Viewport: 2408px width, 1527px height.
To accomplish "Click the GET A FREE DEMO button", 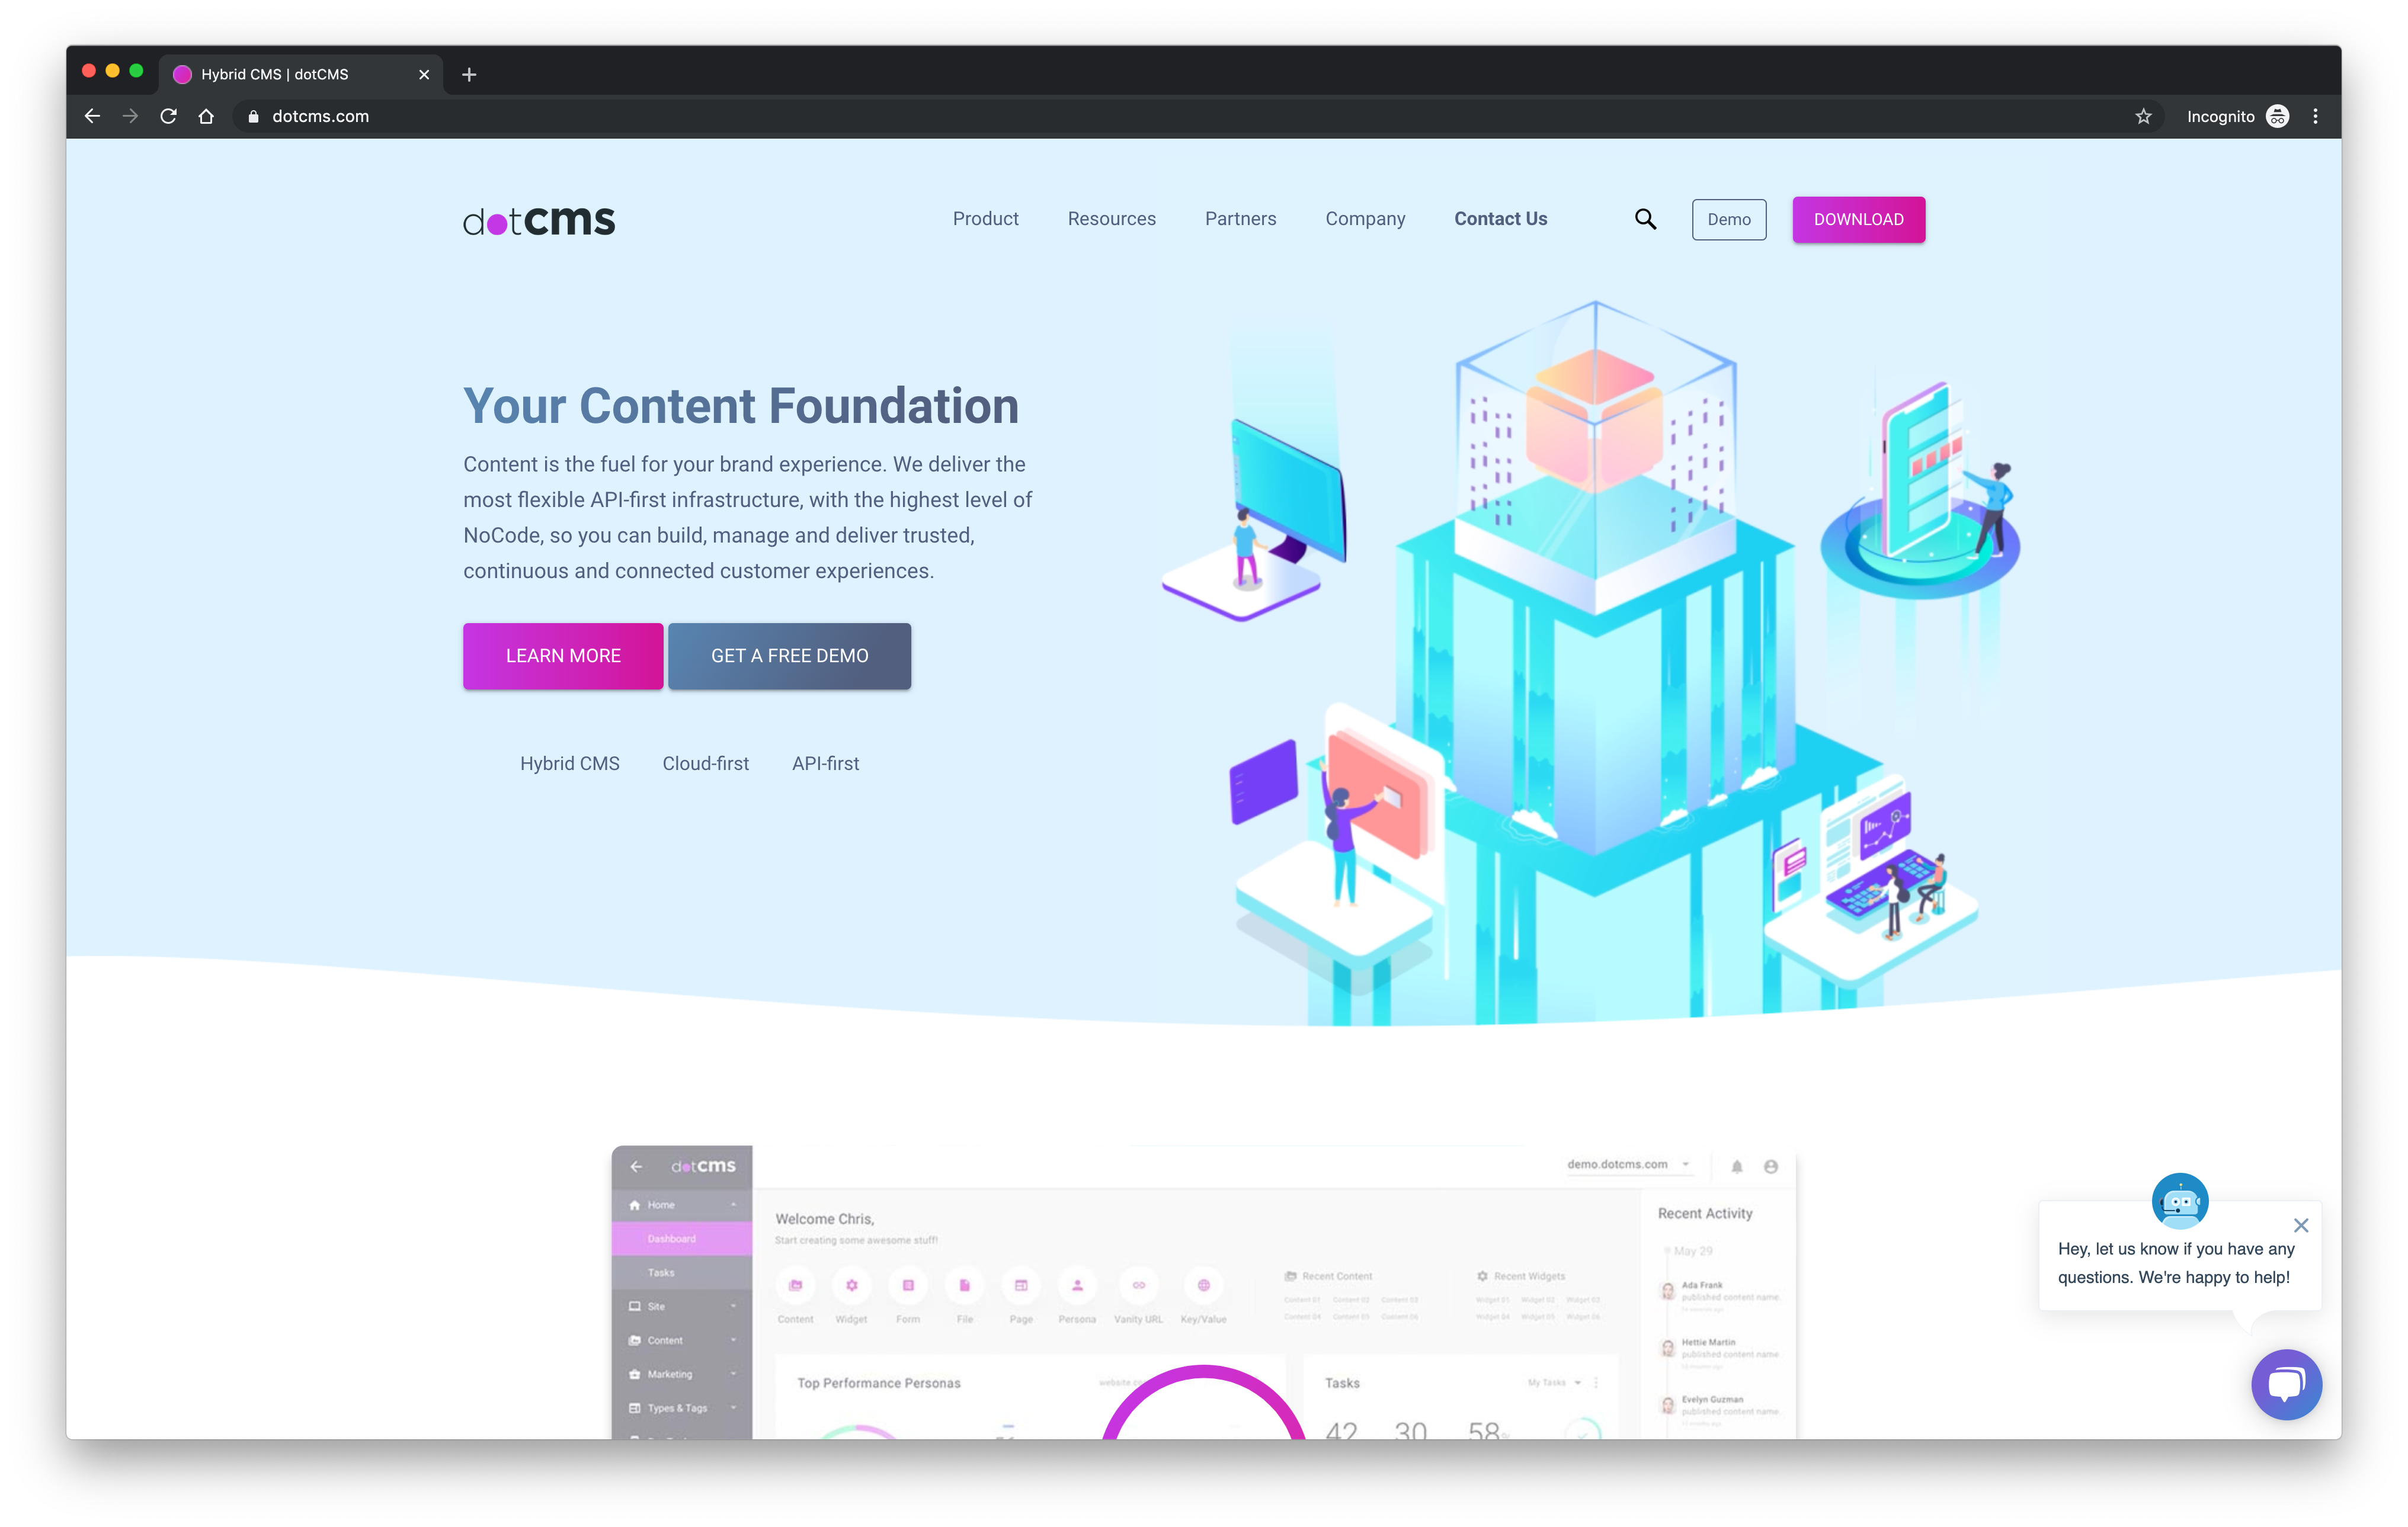I will pyautogui.click(x=788, y=655).
